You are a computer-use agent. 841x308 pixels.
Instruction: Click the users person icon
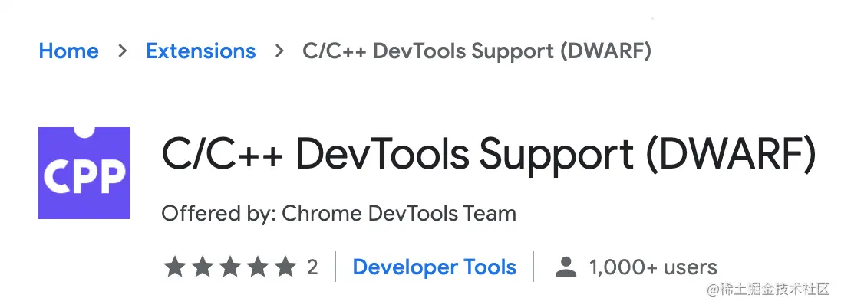point(566,267)
